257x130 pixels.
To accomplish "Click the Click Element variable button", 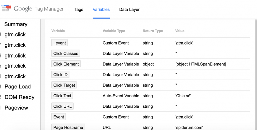I will point(66,64).
